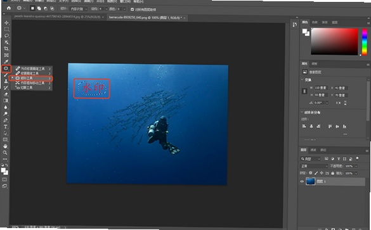Collapse the Transform section in Properties
The width and height of the screenshot is (371, 230).
point(302,80)
